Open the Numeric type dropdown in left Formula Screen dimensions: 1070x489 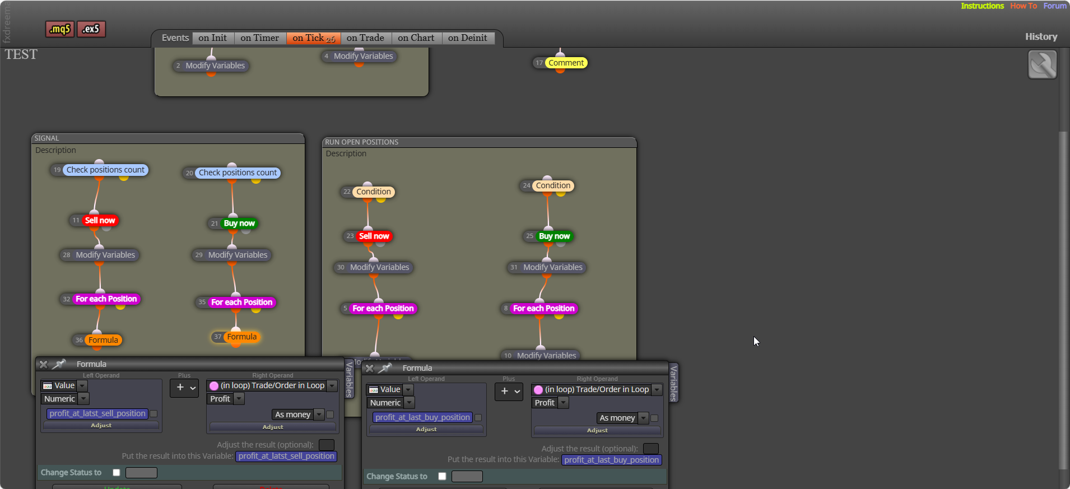click(83, 399)
